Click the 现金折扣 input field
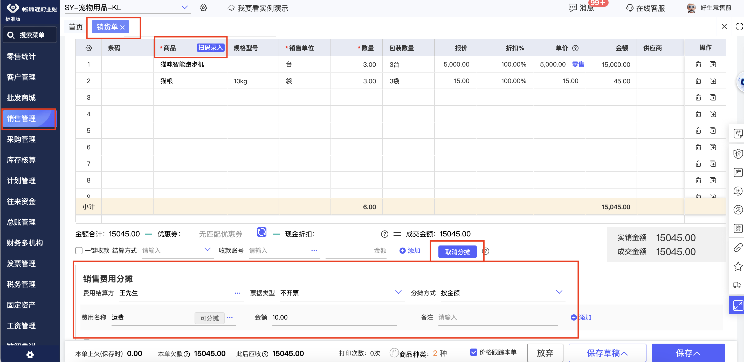Screen dimensions: 744x362 pyautogui.click(x=350, y=234)
